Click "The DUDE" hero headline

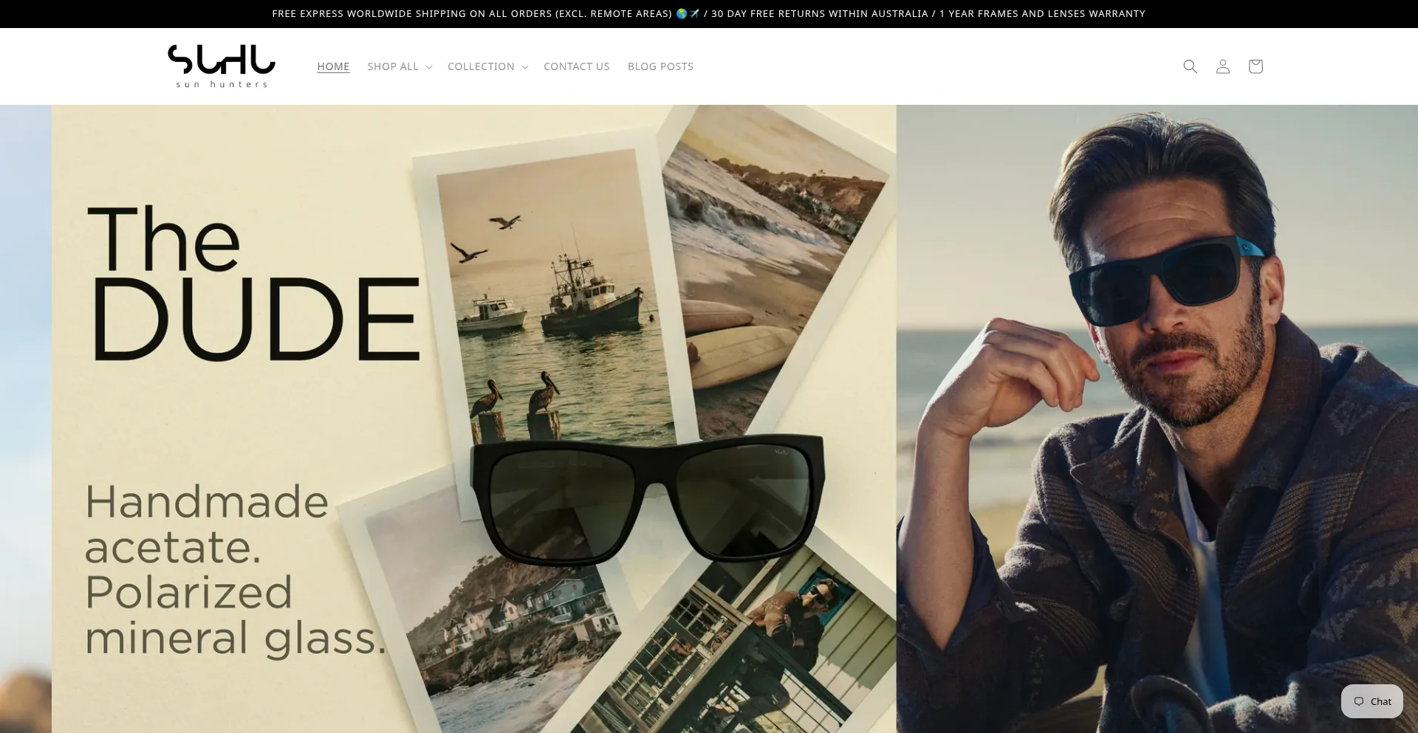pyautogui.click(x=253, y=283)
